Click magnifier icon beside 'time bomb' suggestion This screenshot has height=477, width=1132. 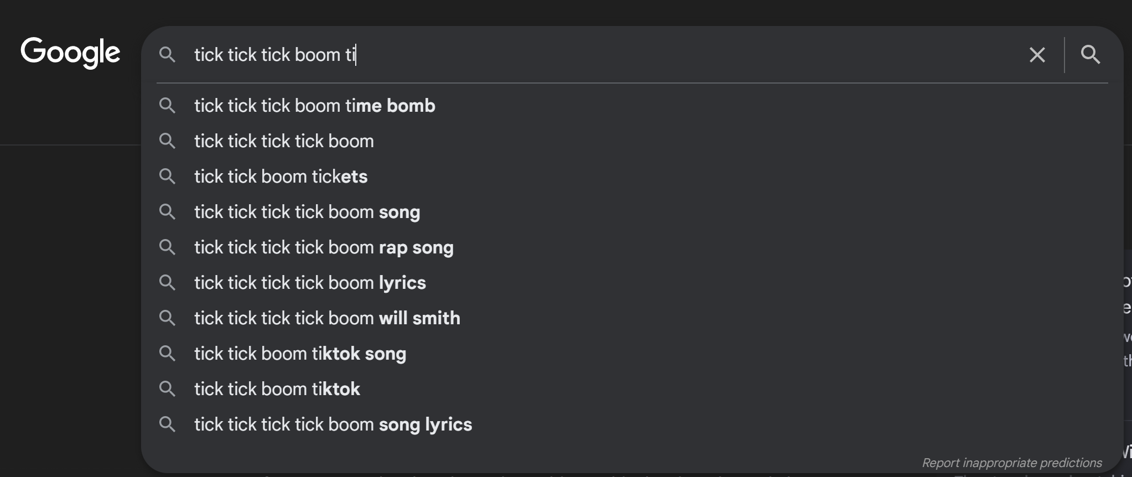pos(167,106)
